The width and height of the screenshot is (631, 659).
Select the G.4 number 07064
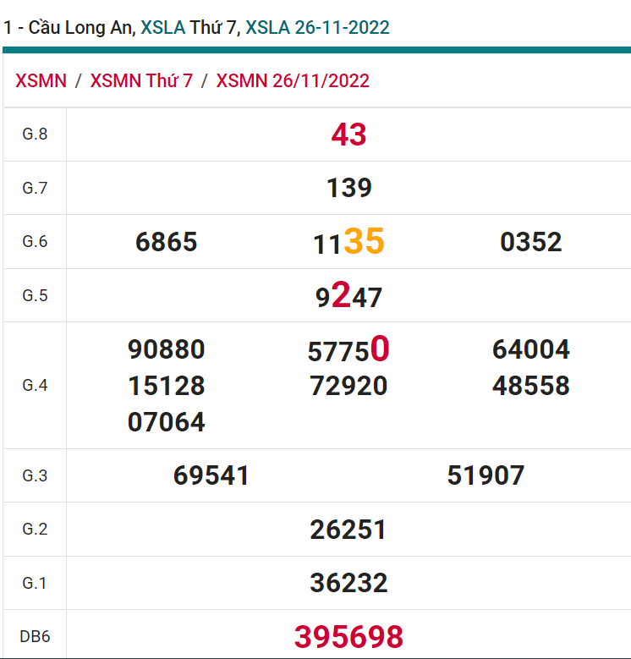point(166,421)
